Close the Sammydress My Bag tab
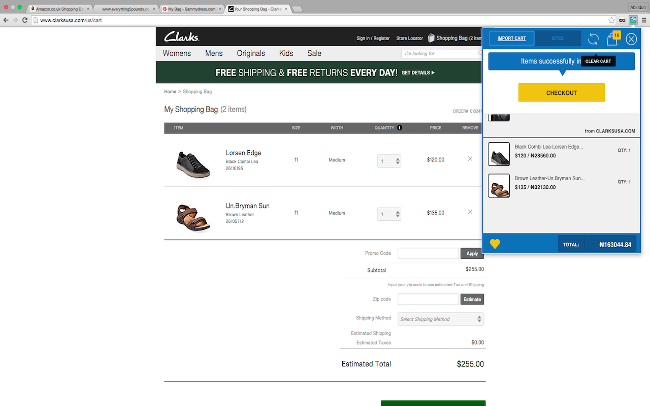This screenshot has width=650, height=406. click(x=219, y=9)
